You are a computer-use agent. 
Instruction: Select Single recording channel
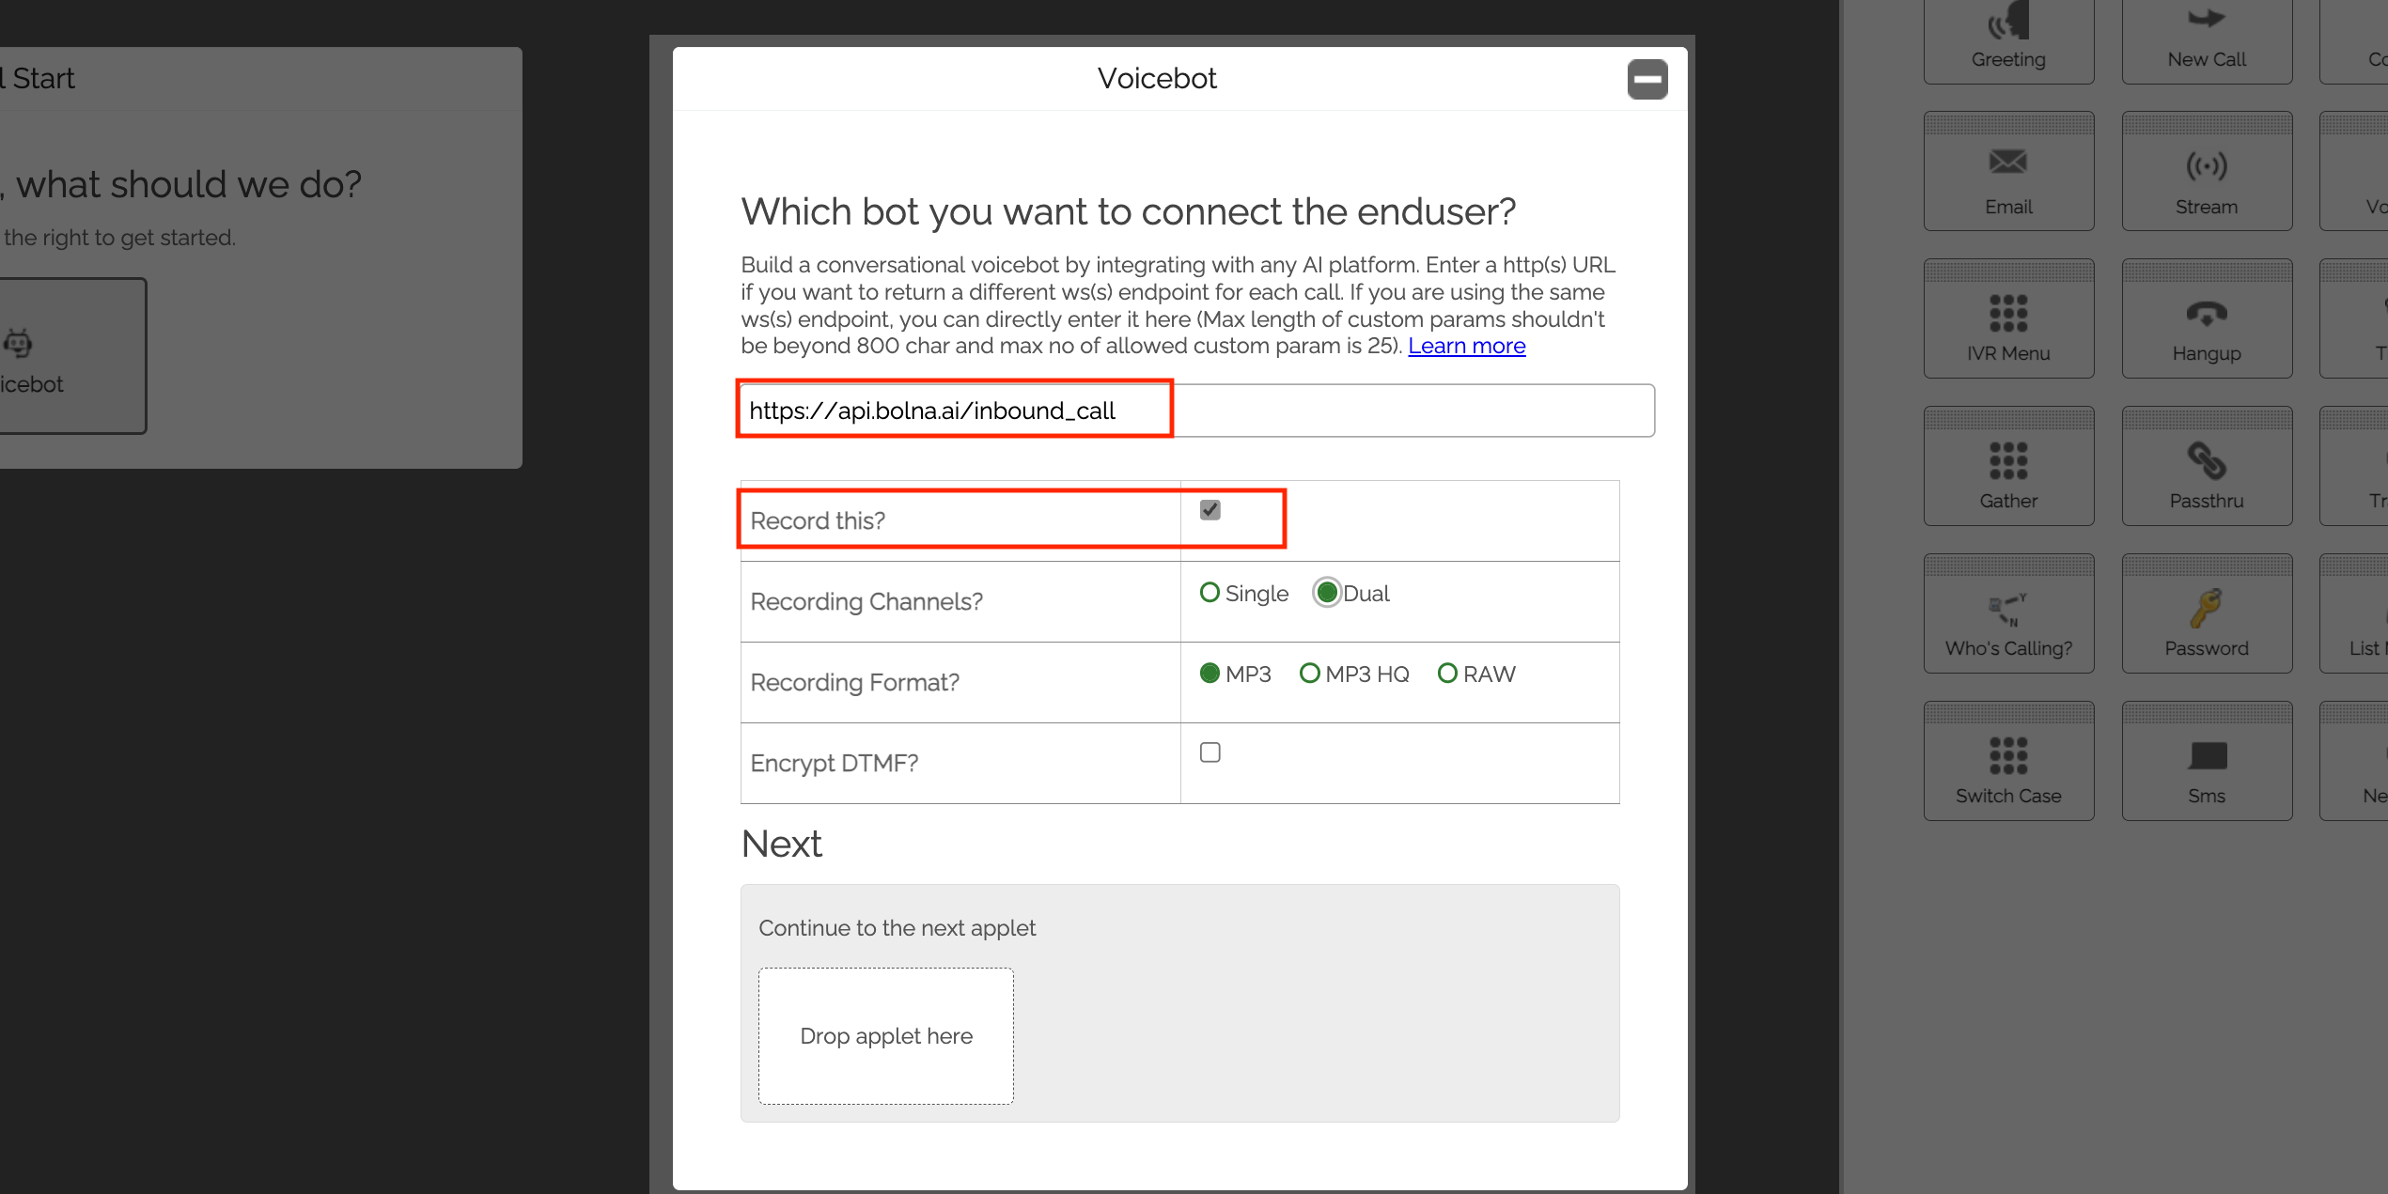[x=1210, y=593]
